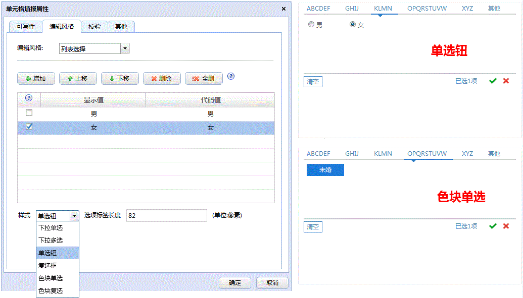Tick the checkbox for row 男

pyautogui.click(x=29, y=113)
